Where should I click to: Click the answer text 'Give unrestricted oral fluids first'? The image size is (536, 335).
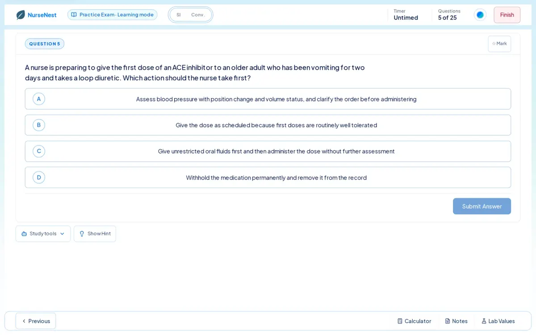[200, 151]
